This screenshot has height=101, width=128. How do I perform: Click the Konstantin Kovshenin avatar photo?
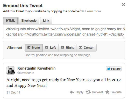[11, 70]
